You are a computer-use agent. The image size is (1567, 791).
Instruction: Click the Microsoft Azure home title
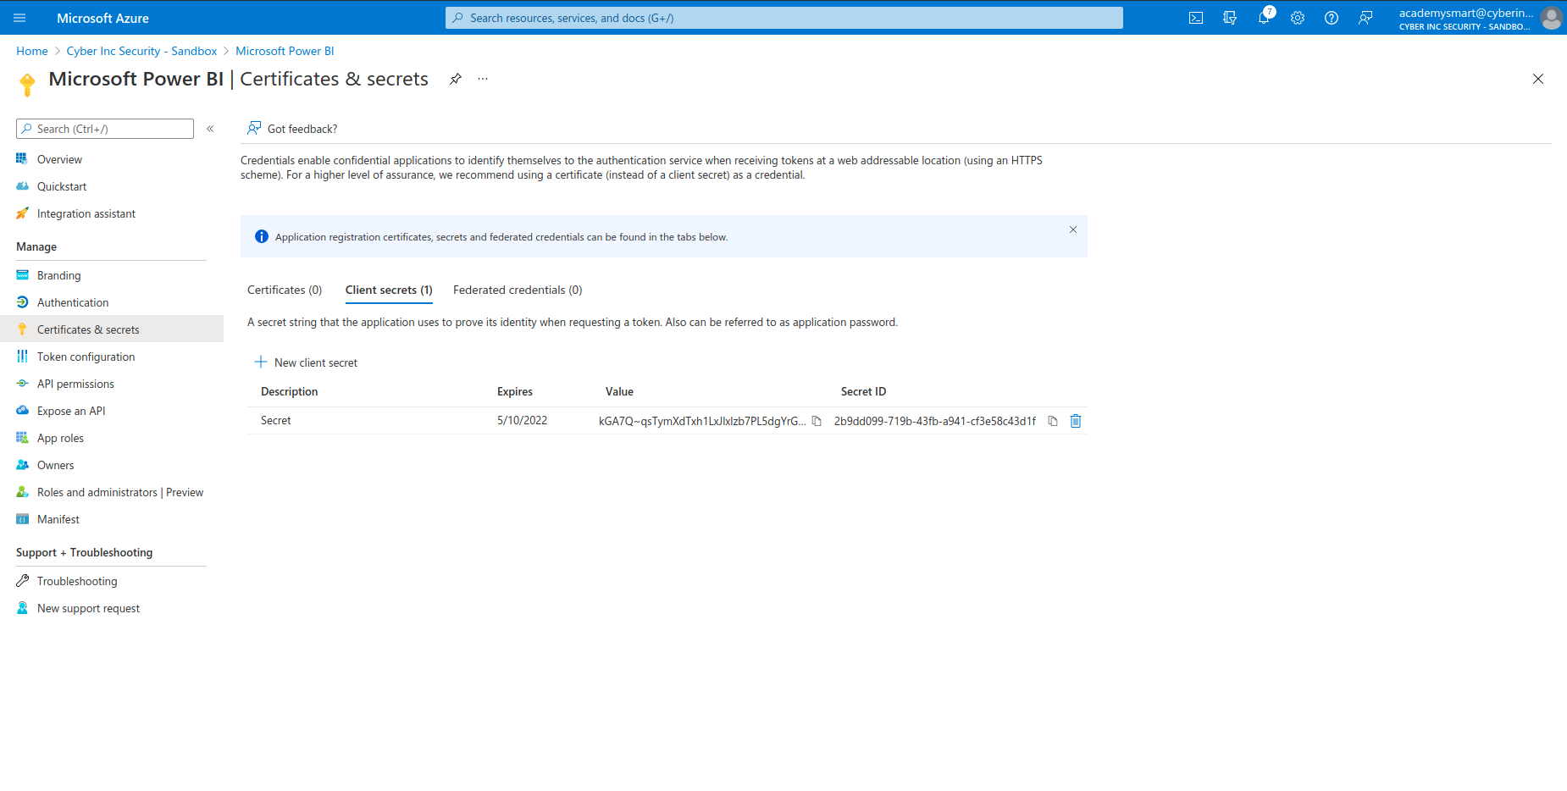coord(102,18)
